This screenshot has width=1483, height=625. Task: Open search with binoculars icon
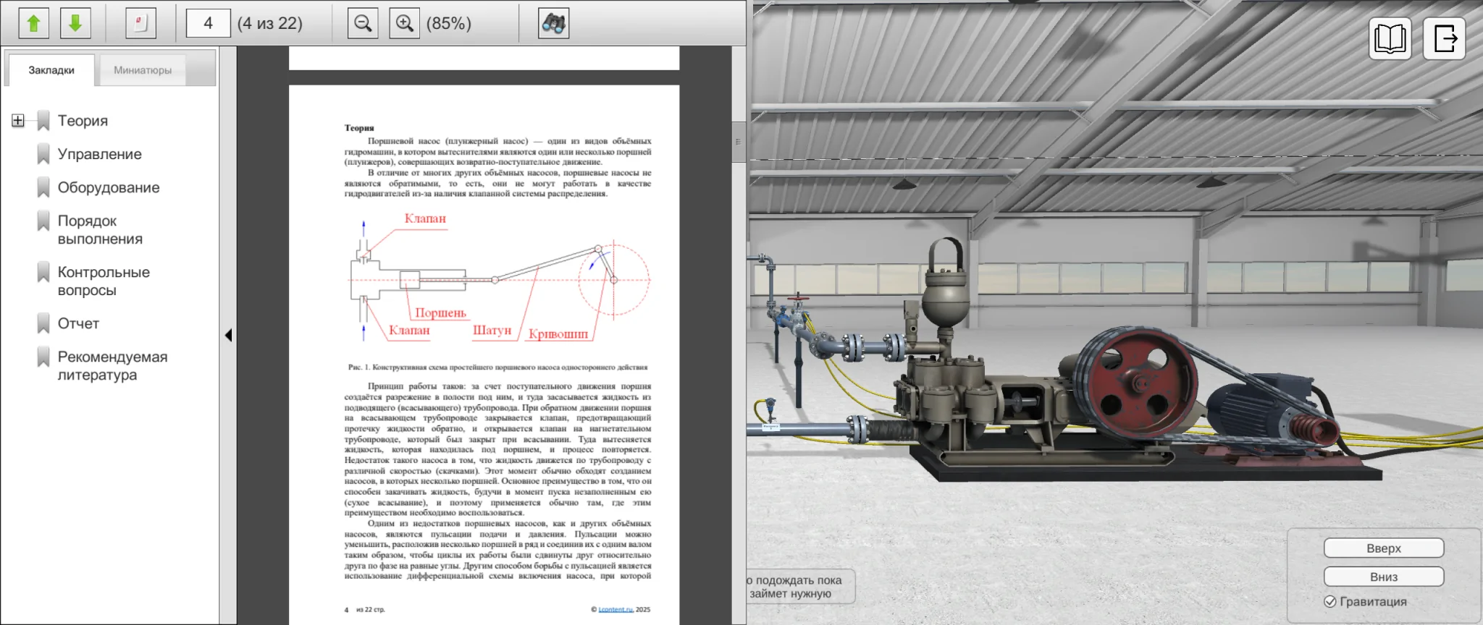click(x=554, y=23)
